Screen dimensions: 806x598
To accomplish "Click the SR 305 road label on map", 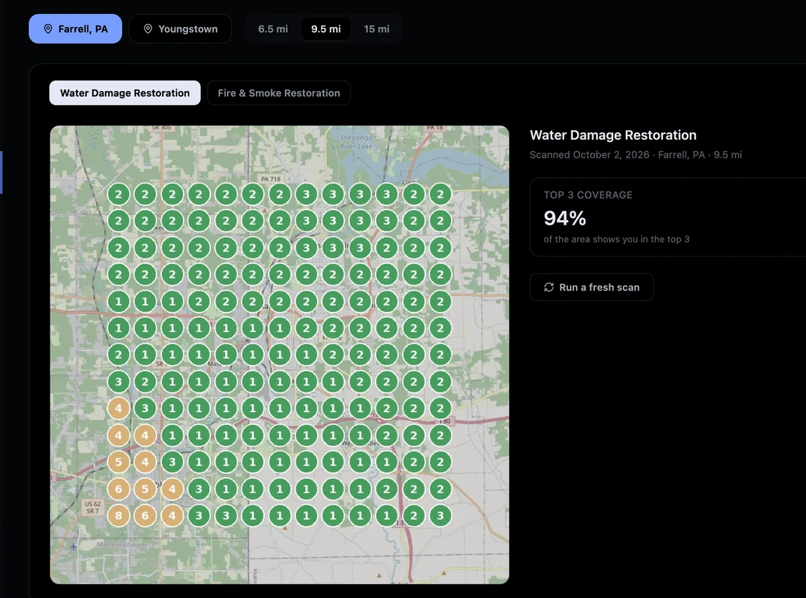I will pos(161,128).
